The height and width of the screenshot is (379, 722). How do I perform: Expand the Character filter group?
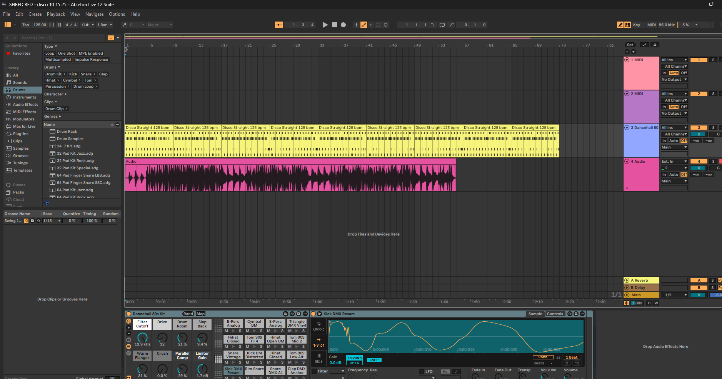point(55,94)
